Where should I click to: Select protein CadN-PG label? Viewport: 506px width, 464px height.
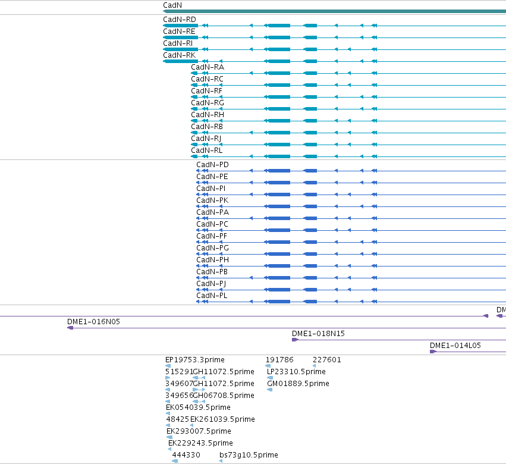coord(213,248)
